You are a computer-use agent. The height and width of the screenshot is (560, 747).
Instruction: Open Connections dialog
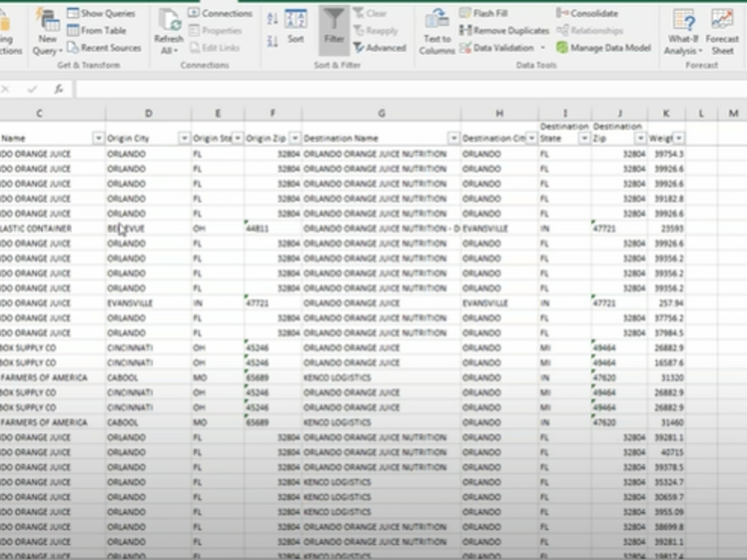tap(220, 13)
